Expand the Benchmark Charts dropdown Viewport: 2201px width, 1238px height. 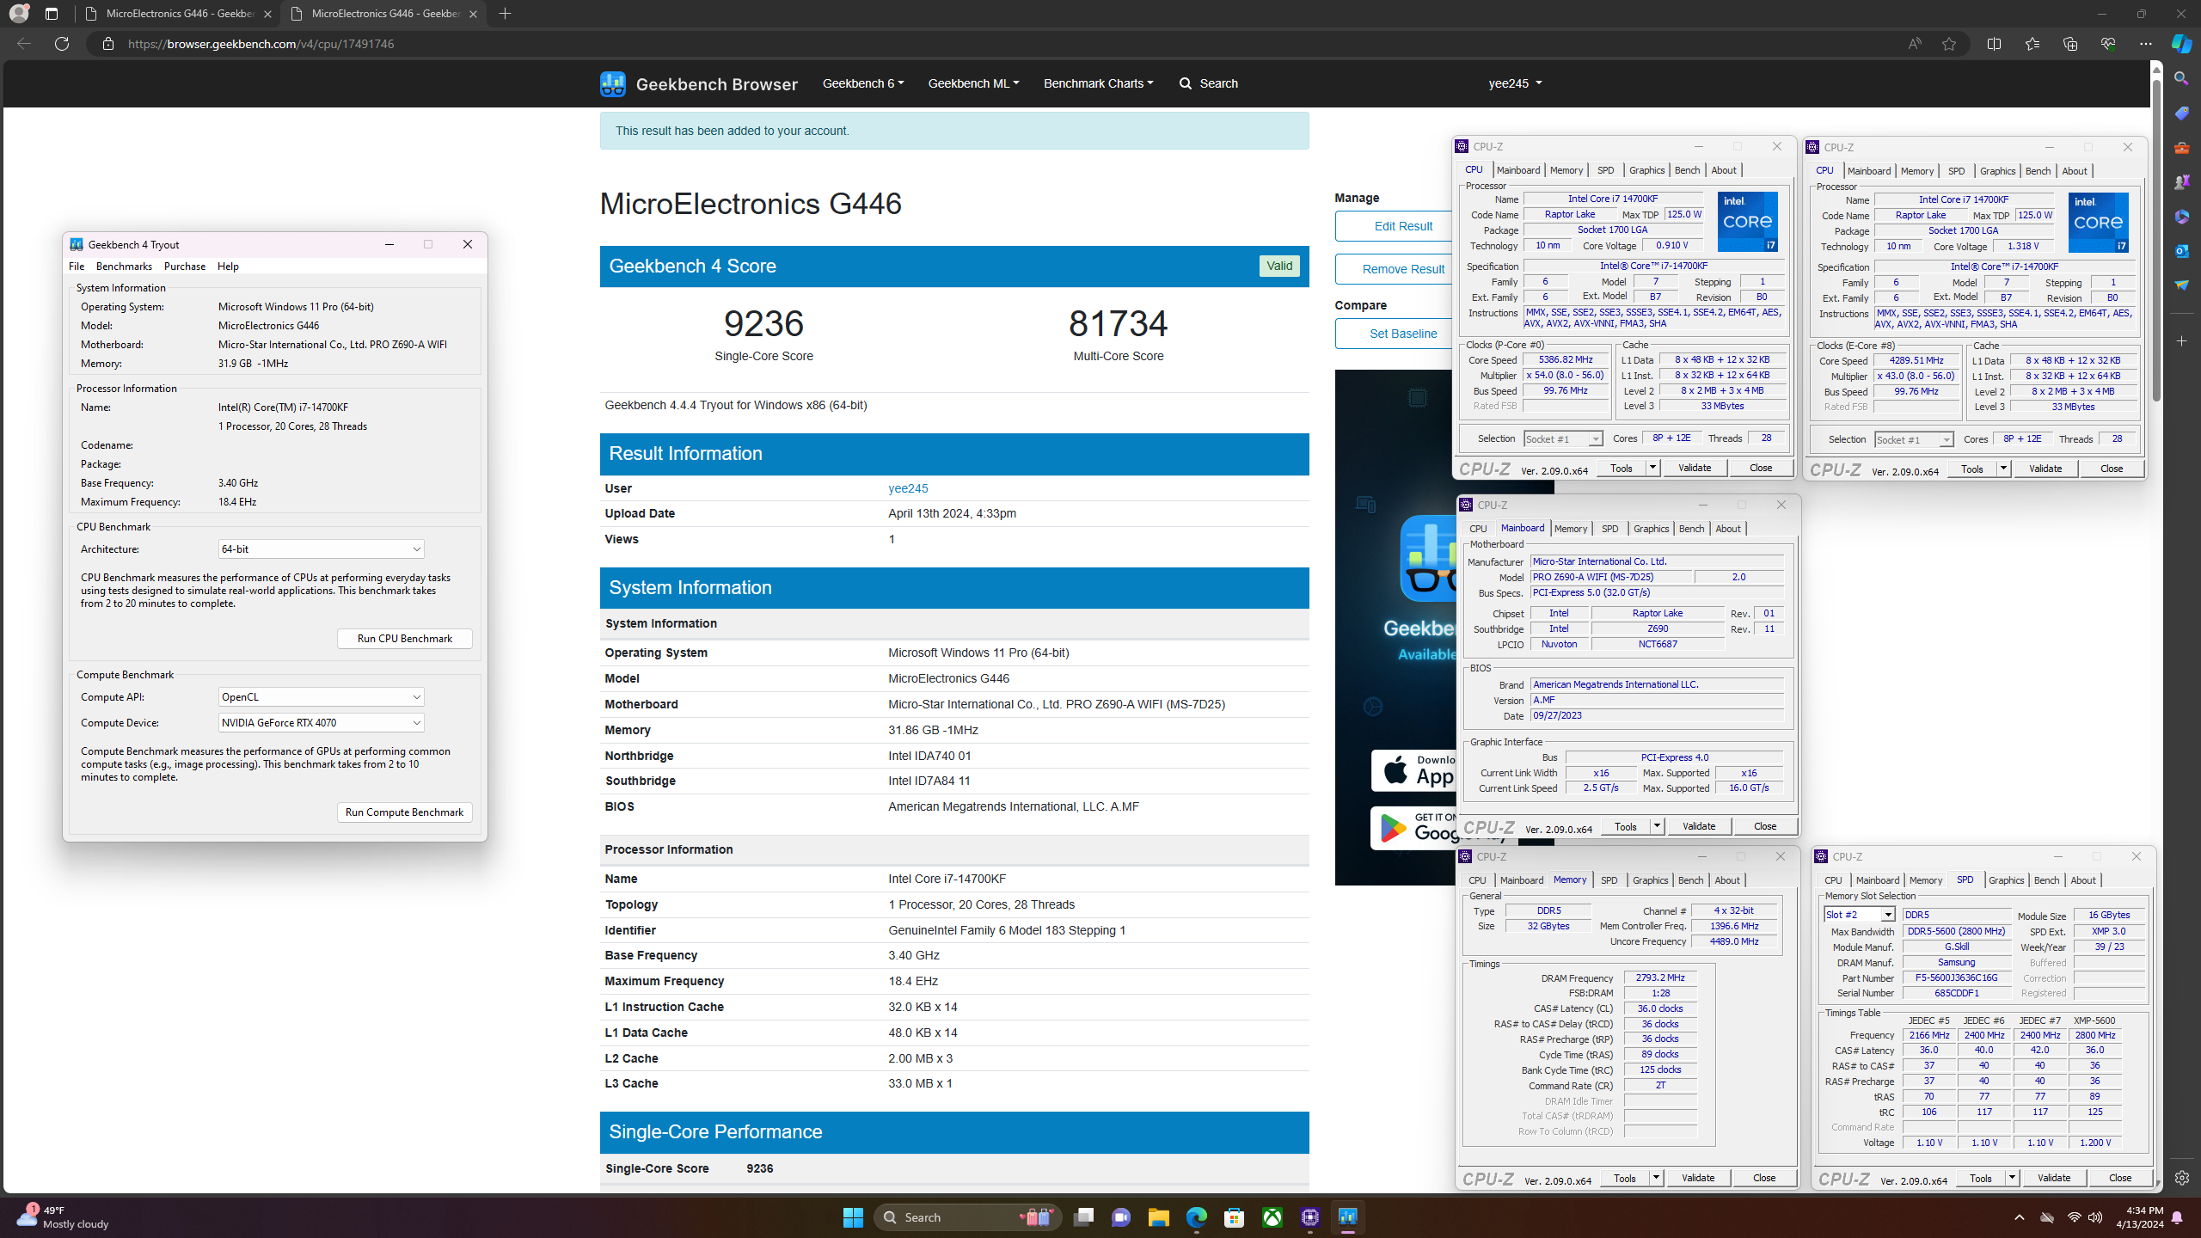pos(1098,83)
